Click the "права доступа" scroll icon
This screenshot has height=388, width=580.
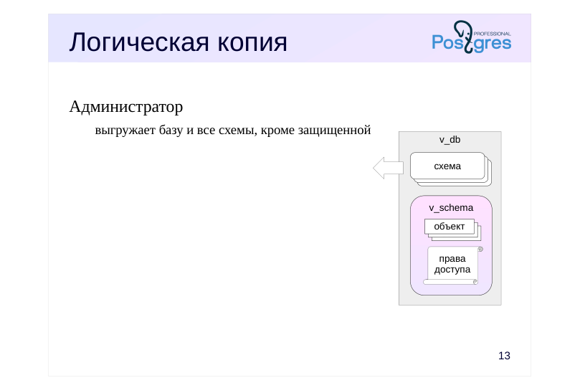452,265
